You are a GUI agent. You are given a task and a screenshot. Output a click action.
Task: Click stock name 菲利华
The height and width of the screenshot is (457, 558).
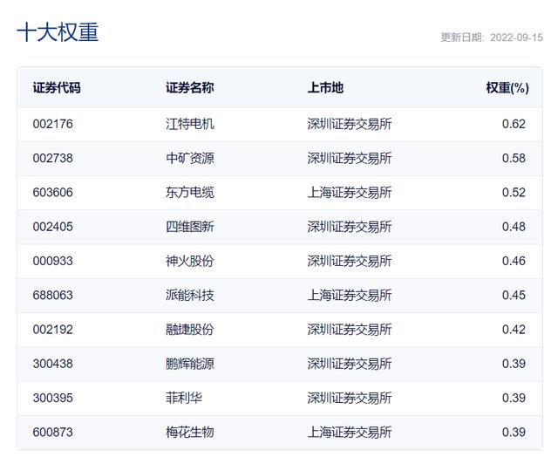(x=184, y=398)
